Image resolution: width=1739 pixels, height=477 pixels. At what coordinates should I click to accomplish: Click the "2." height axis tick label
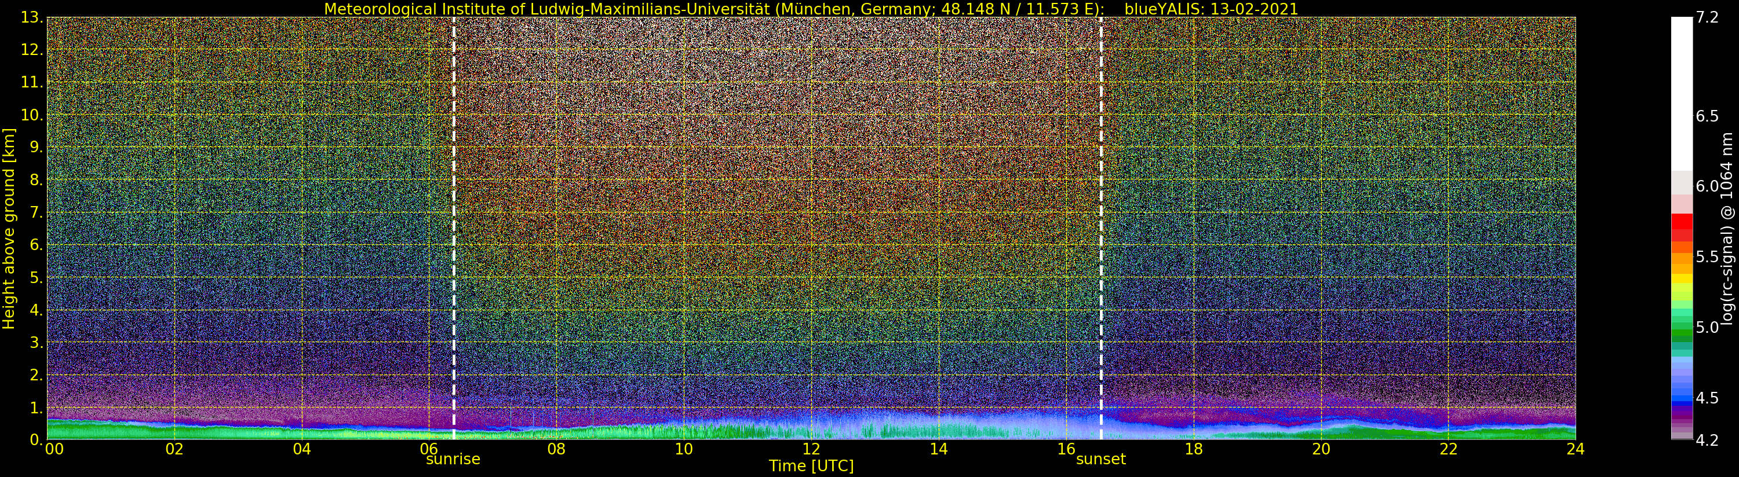36,375
